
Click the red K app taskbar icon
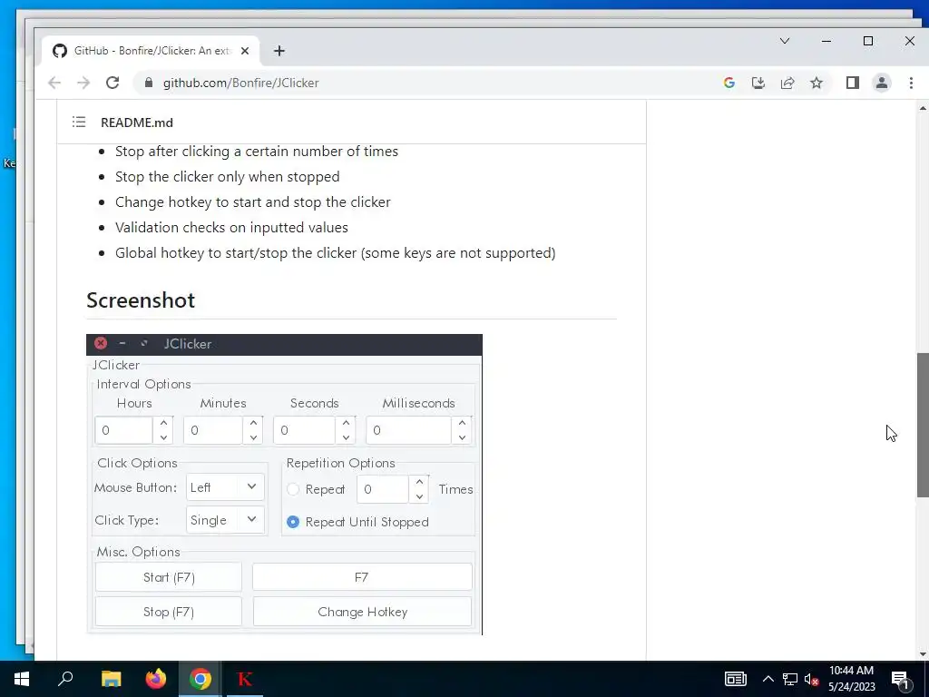[x=245, y=679]
